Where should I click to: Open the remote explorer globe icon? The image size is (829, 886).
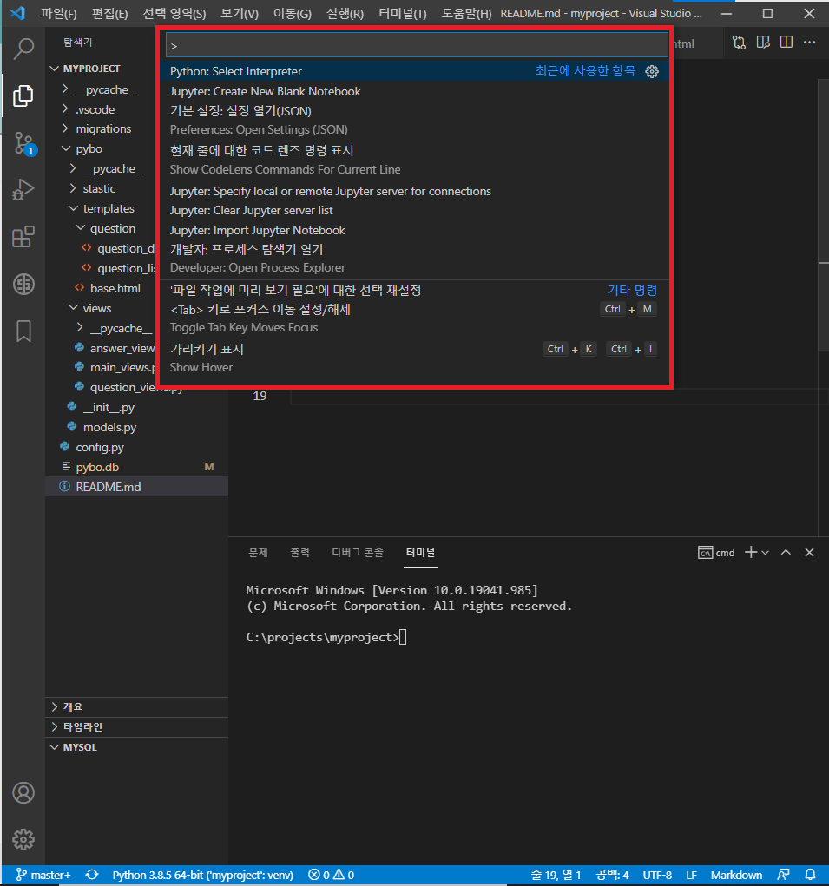23,284
